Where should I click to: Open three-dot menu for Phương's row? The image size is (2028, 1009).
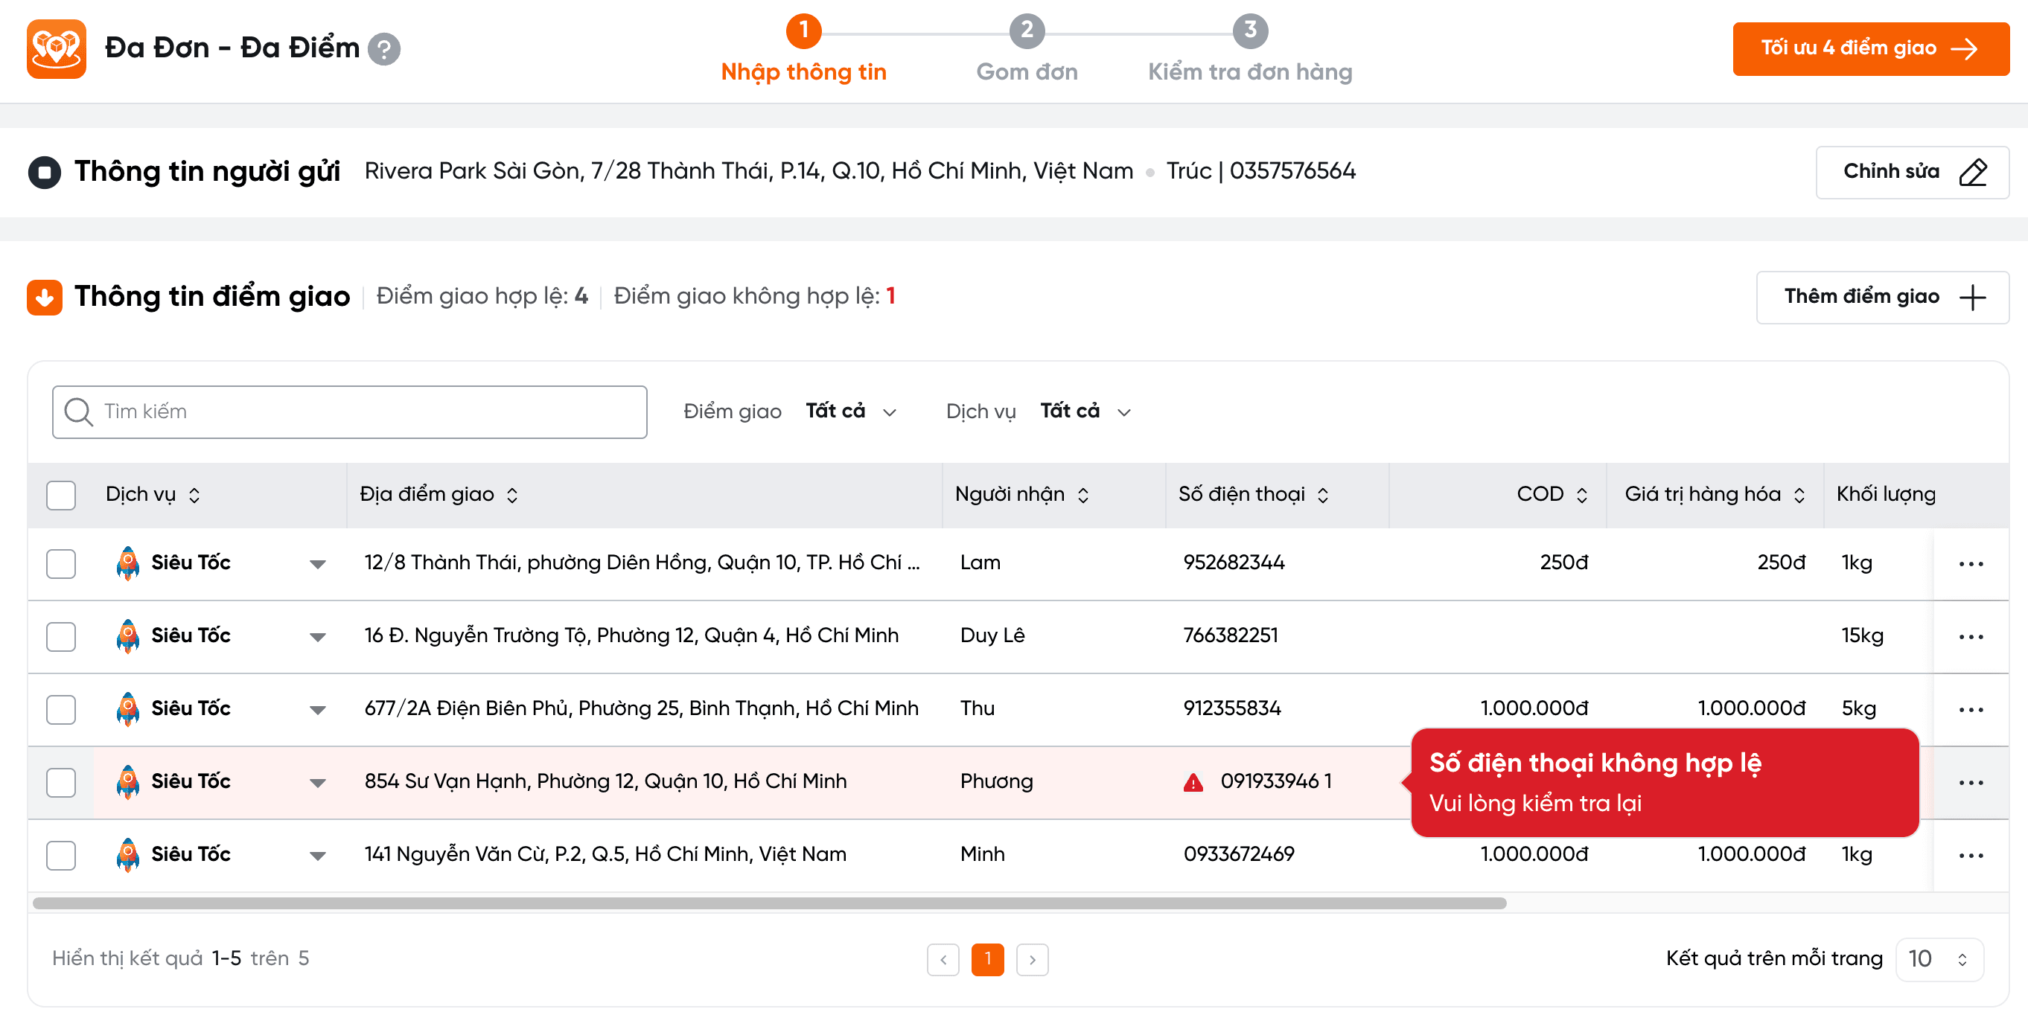[x=1971, y=782]
